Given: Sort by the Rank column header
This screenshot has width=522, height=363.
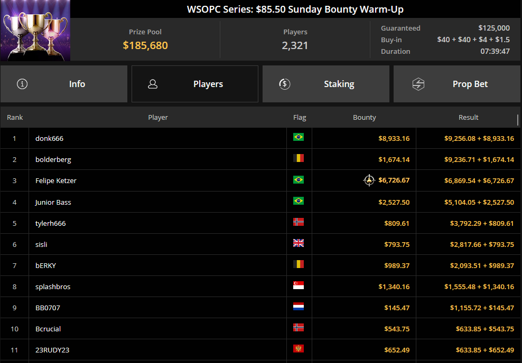Looking at the screenshot, I should [x=15, y=117].
